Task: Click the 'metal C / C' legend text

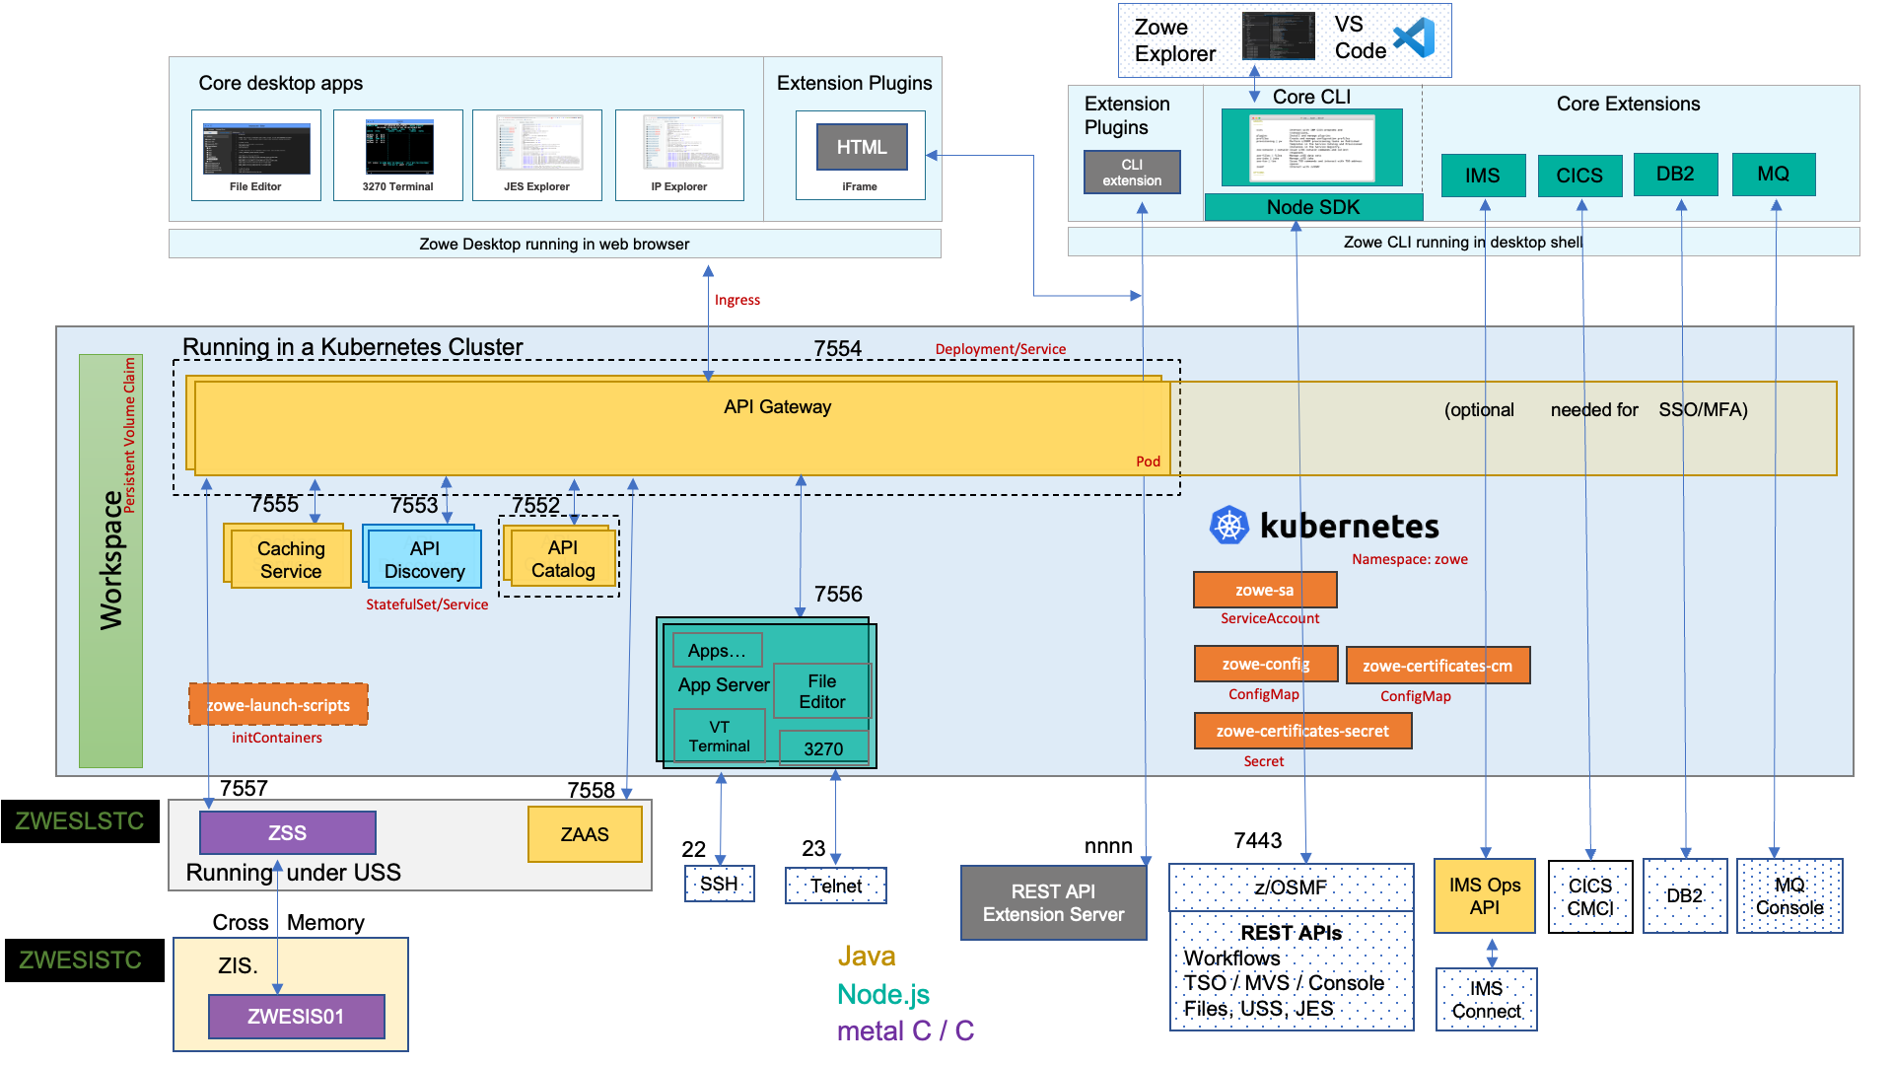Action: pyautogui.click(x=905, y=1030)
